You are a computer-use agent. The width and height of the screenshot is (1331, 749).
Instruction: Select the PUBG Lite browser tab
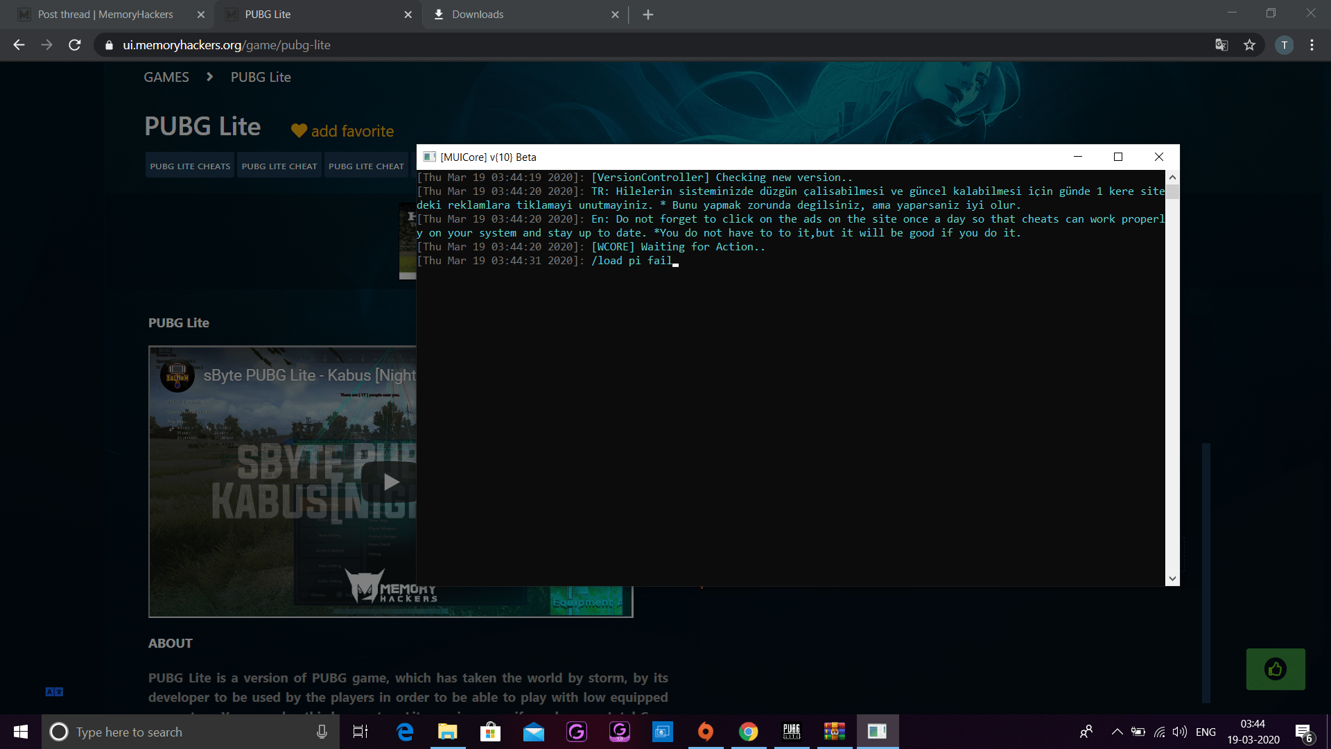[x=317, y=15]
